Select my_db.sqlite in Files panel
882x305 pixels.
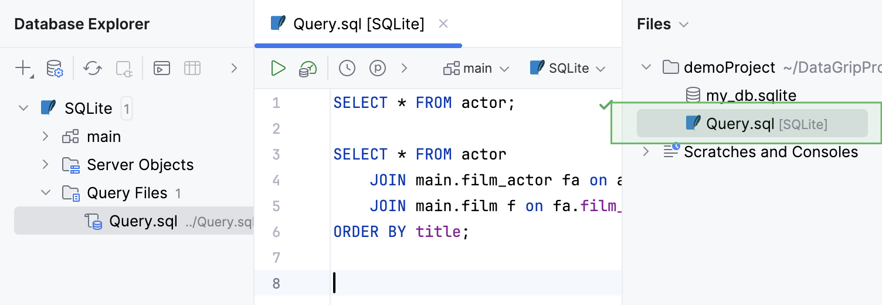(x=741, y=95)
